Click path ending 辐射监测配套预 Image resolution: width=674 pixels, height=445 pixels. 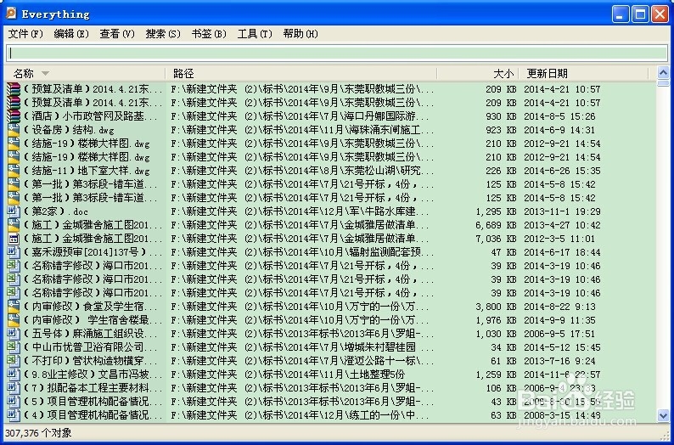(x=302, y=252)
